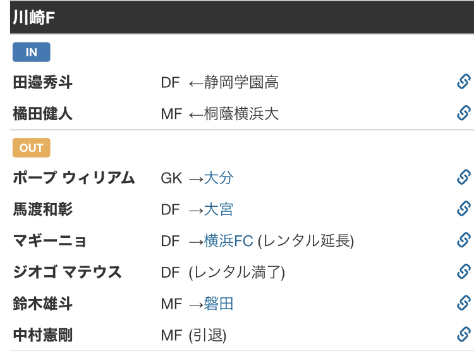Open the 磐田 team link
The image size is (474, 351).
[219, 304]
